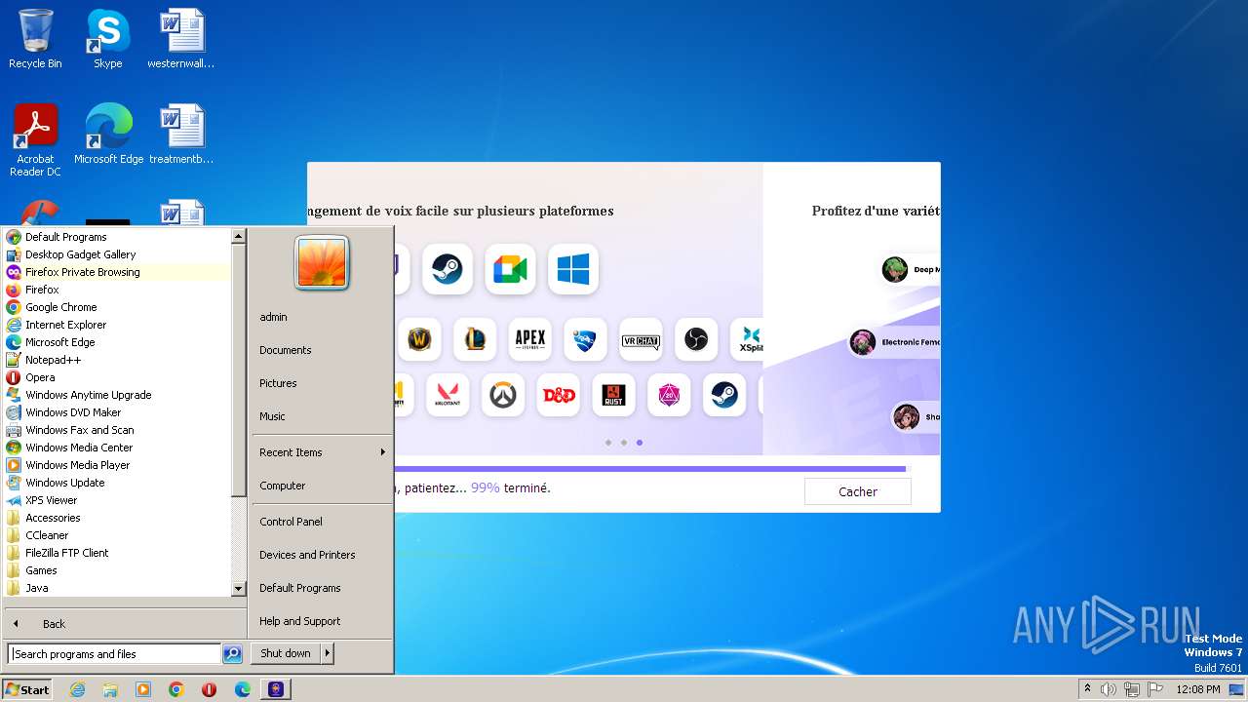Select the Deep voice avatar with green hair
Image resolution: width=1248 pixels, height=702 pixels.
pos(895,270)
